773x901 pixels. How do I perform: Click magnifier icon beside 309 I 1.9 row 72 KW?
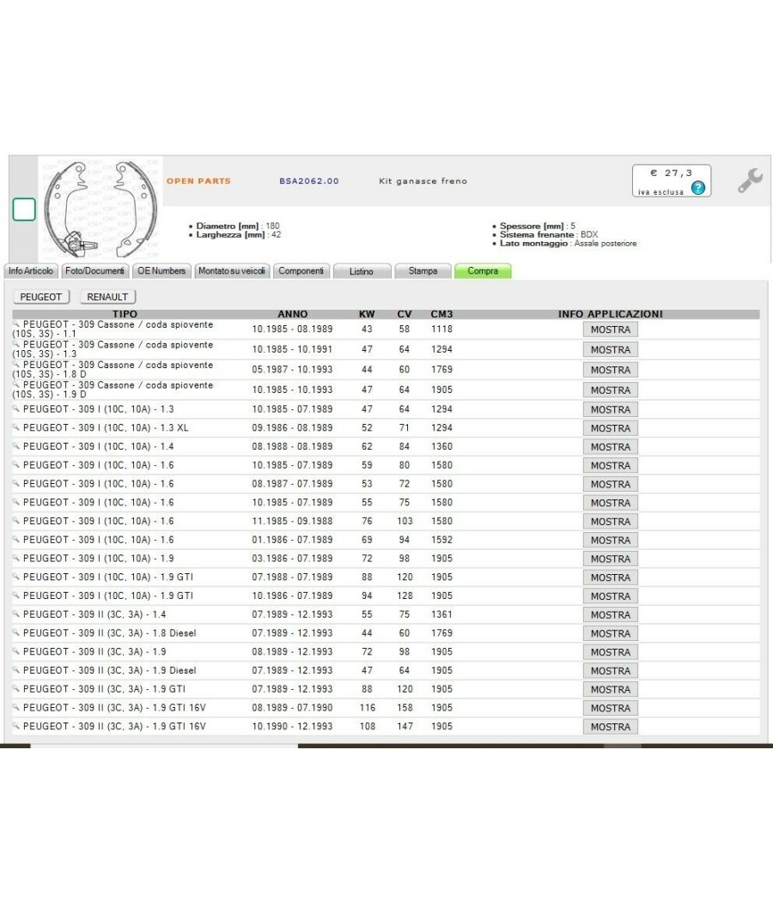click(x=16, y=558)
